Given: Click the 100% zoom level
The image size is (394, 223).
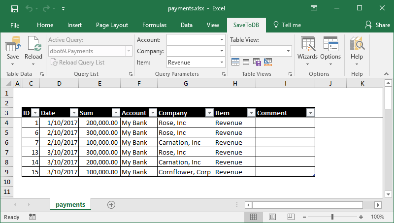Looking at the screenshot, I should [377, 217].
